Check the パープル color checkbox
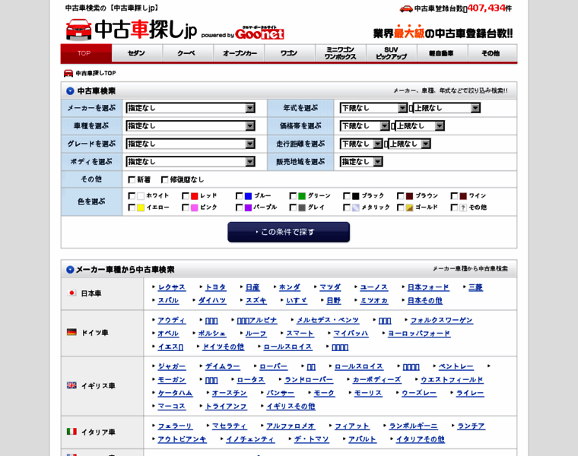This screenshot has width=578, height=456. pyautogui.click(x=240, y=207)
